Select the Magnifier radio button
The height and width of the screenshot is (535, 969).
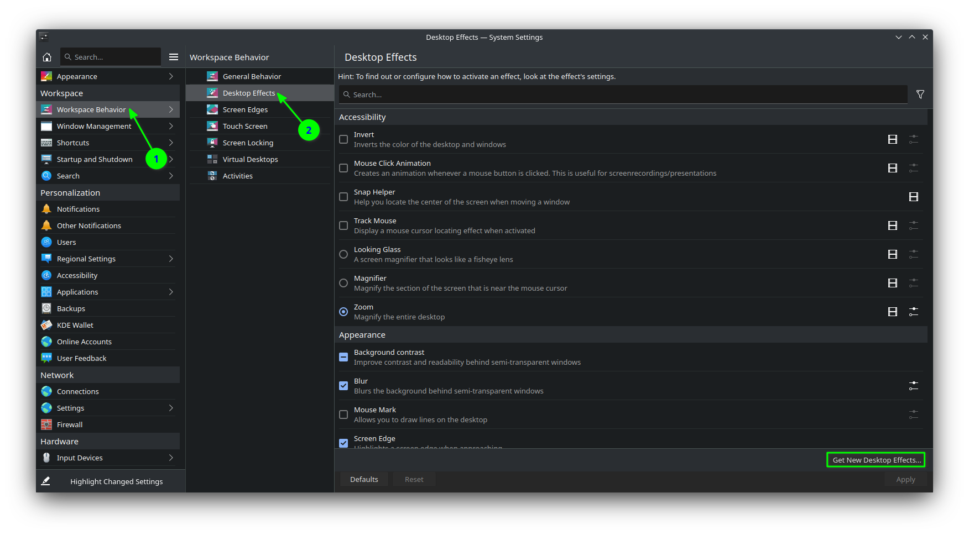pyautogui.click(x=343, y=282)
